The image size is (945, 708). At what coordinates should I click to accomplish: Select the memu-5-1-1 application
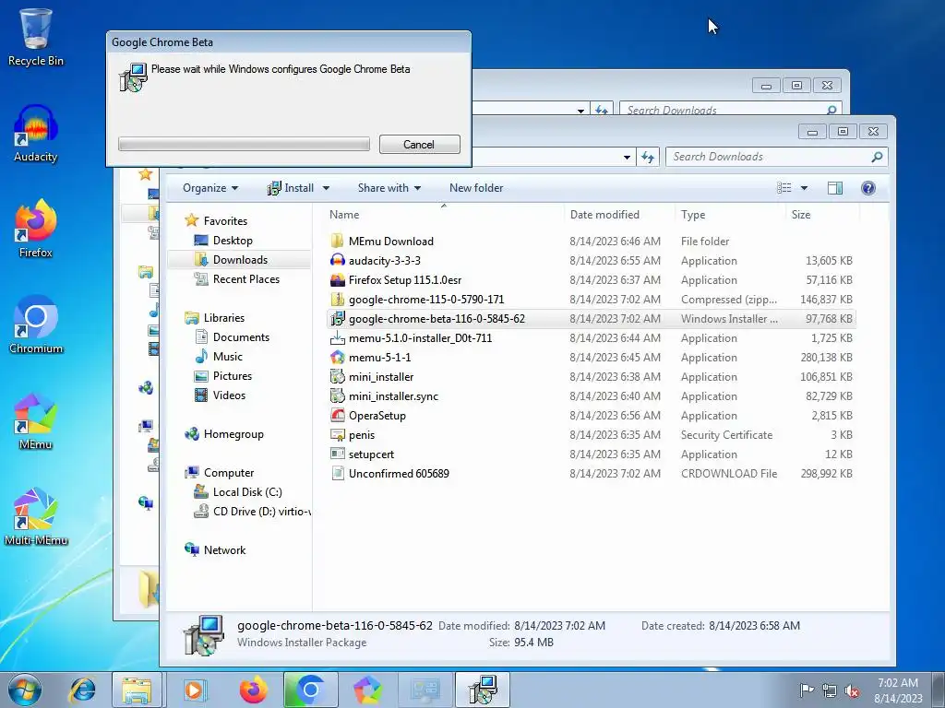pyautogui.click(x=379, y=357)
